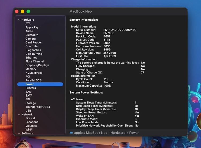Image resolution: width=201 pixels, height=148 pixels.
Task: Select Printers in the sidebar
Action: coord(31,88)
